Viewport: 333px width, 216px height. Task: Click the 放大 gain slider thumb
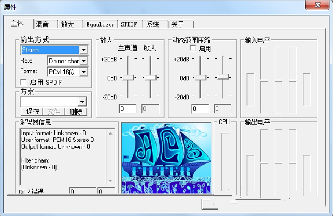[x=150, y=77]
